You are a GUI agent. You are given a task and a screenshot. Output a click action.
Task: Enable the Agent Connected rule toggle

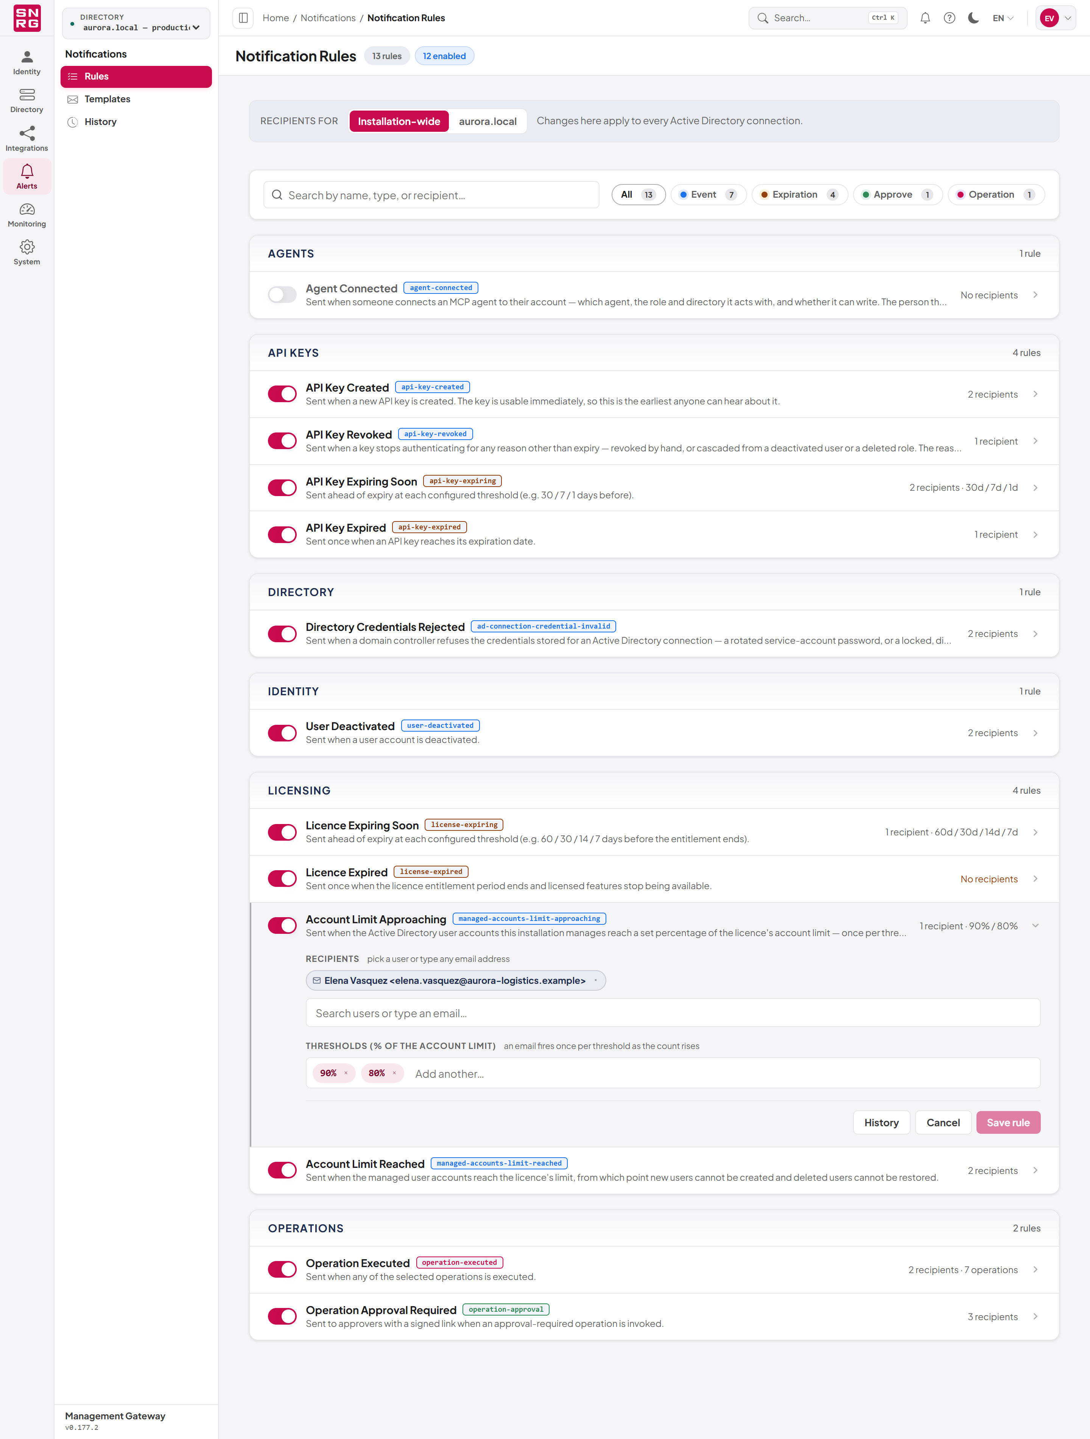[282, 295]
